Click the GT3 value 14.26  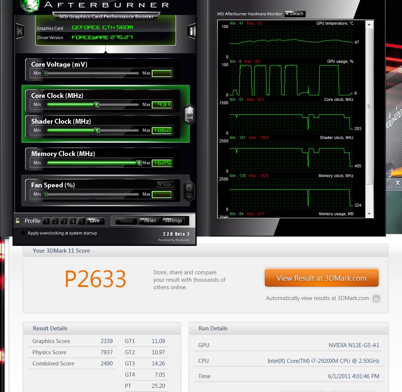coord(158,364)
